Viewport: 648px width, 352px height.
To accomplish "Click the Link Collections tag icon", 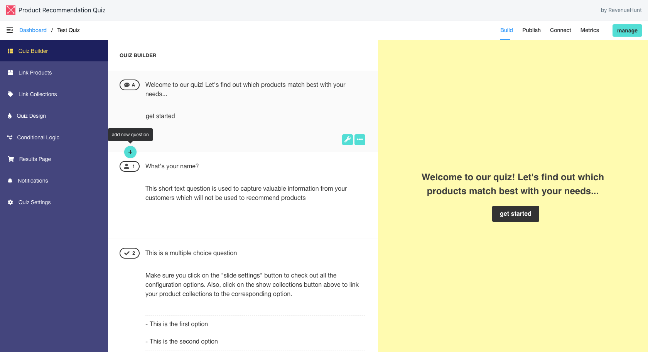I will 10,94.
